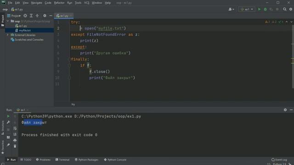294x165 pixels.
Task: Hide the Project tool window
Action: click(51, 16)
